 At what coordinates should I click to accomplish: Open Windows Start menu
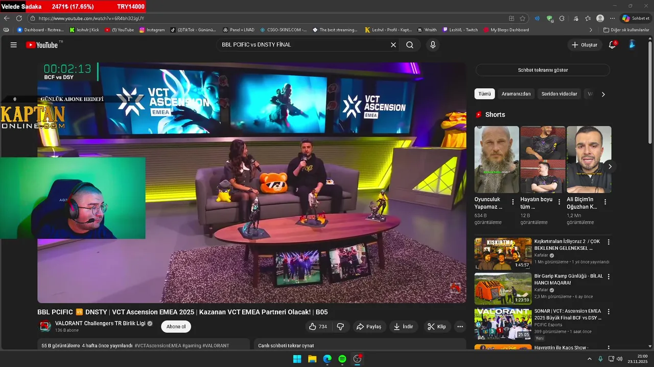297,359
